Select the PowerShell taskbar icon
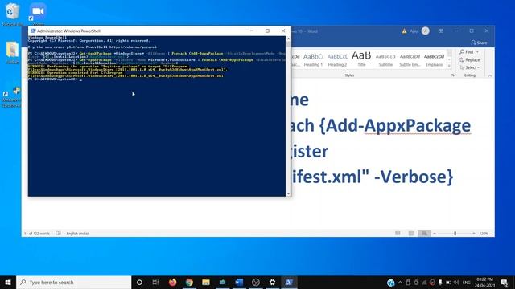 (x=289, y=282)
